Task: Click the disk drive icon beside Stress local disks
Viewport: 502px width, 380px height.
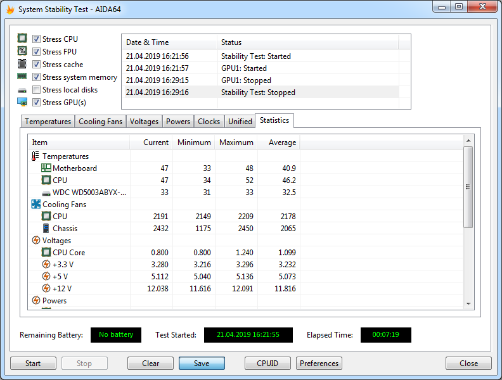Action: pos(22,91)
